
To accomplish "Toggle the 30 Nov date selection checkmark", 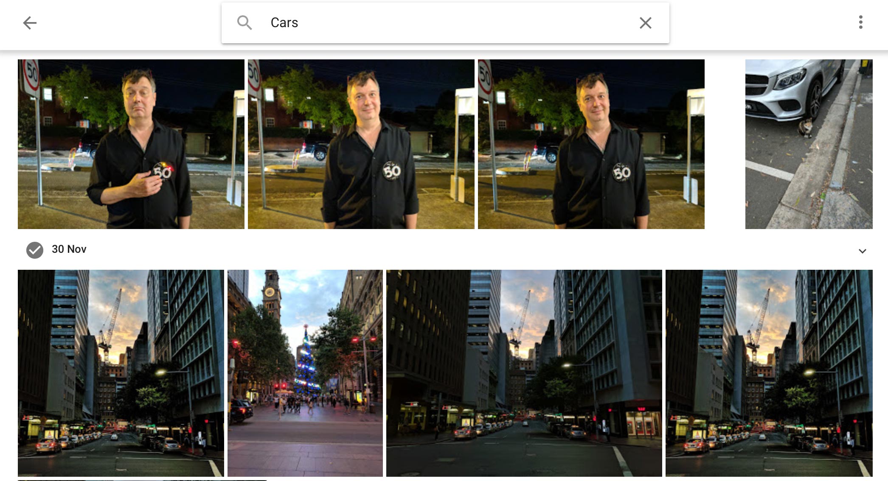I will point(35,250).
